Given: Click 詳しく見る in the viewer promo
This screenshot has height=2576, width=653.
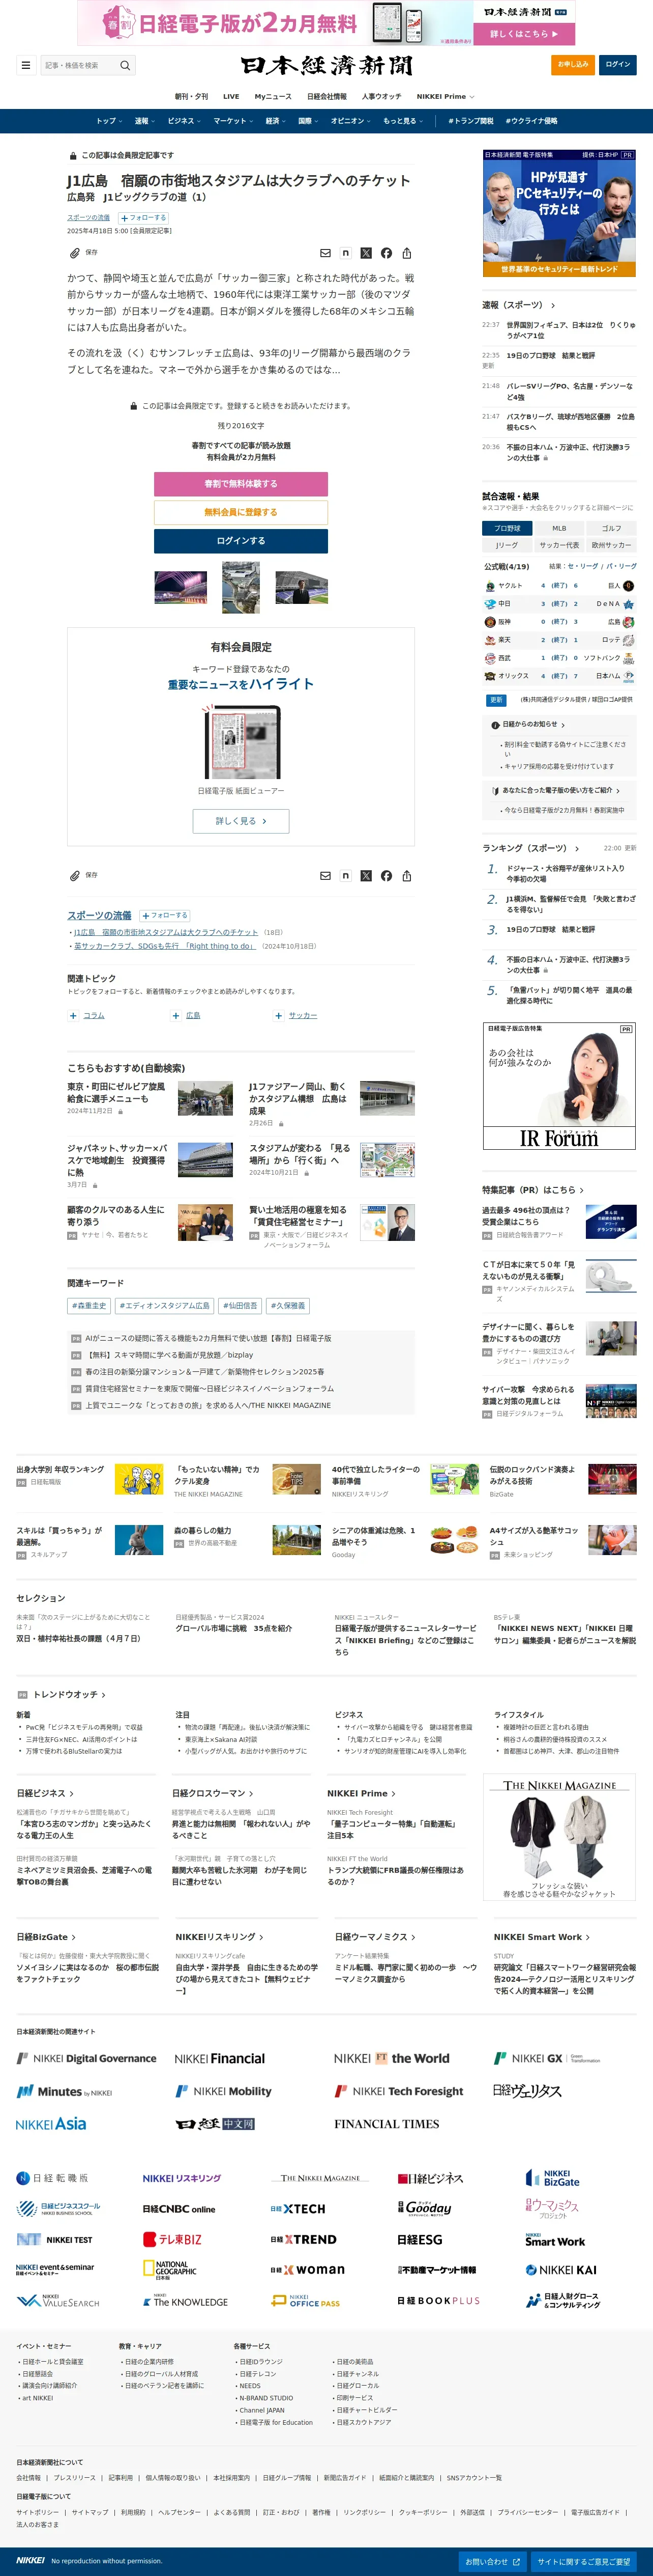Looking at the screenshot, I should (241, 821).
